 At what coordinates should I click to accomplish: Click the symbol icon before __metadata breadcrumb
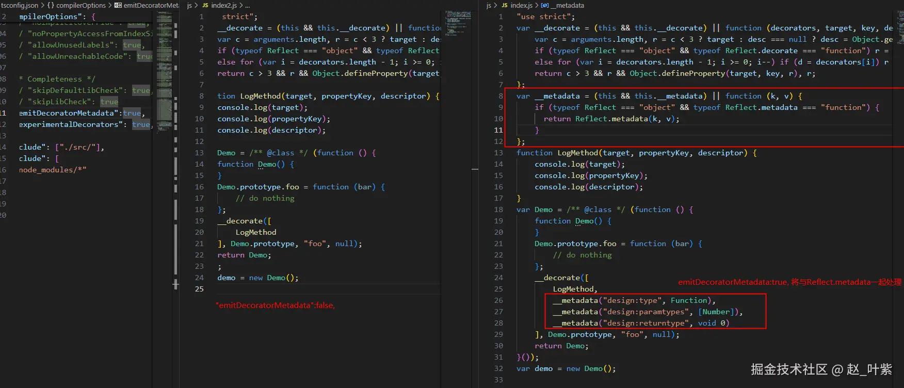tap(544, 5)
